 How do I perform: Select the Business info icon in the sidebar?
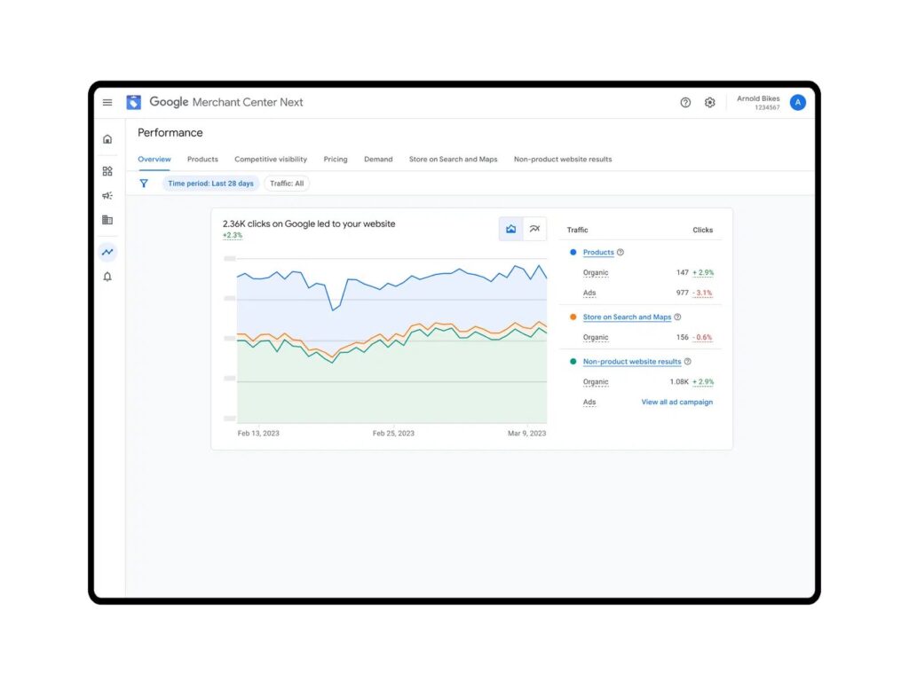[107, 219]
